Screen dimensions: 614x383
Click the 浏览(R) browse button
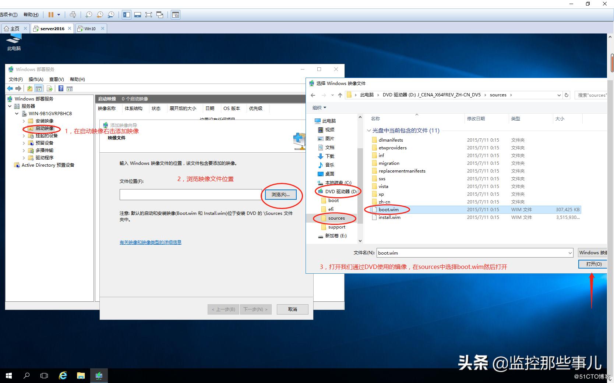(x=280, y=195)
